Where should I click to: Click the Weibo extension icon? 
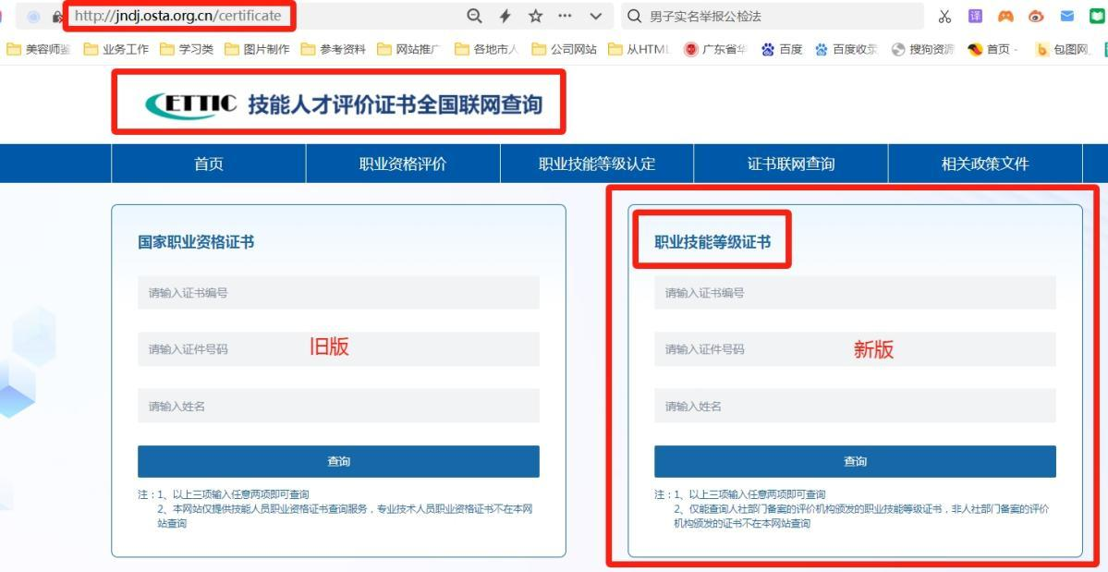click(1036, 17)
